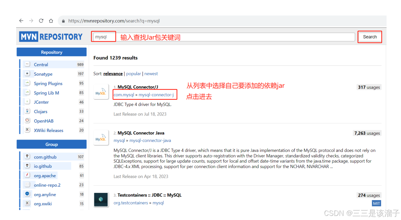The image size is (401, 220).
Task: Click the MVN Repository logo
Action: click(51, 37)
